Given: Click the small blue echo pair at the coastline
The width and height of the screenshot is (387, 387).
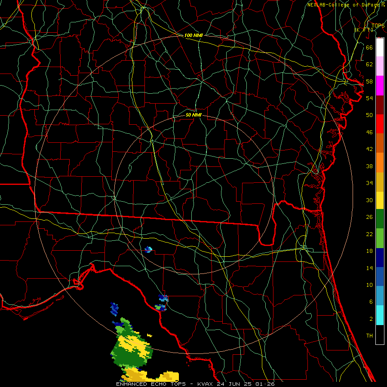Looking at the screenshot, I should tap(162, 303).
